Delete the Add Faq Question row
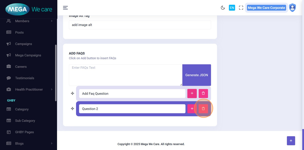 [x=203, y=94]
